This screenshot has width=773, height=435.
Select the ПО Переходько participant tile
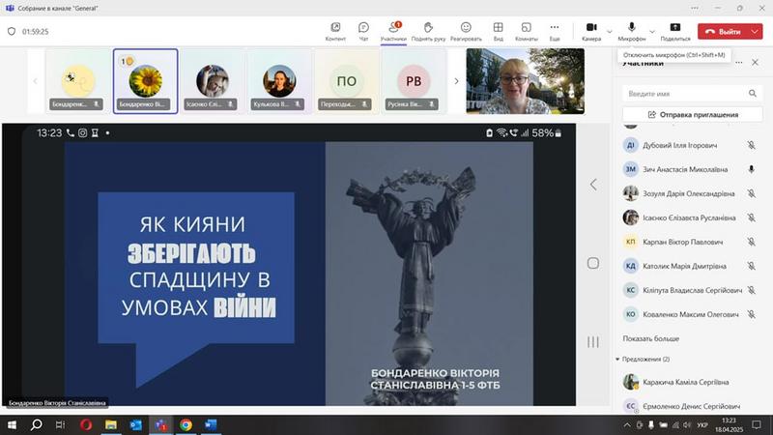coord(346,81)
